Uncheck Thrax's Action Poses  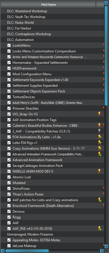click(x=9, y=194)
